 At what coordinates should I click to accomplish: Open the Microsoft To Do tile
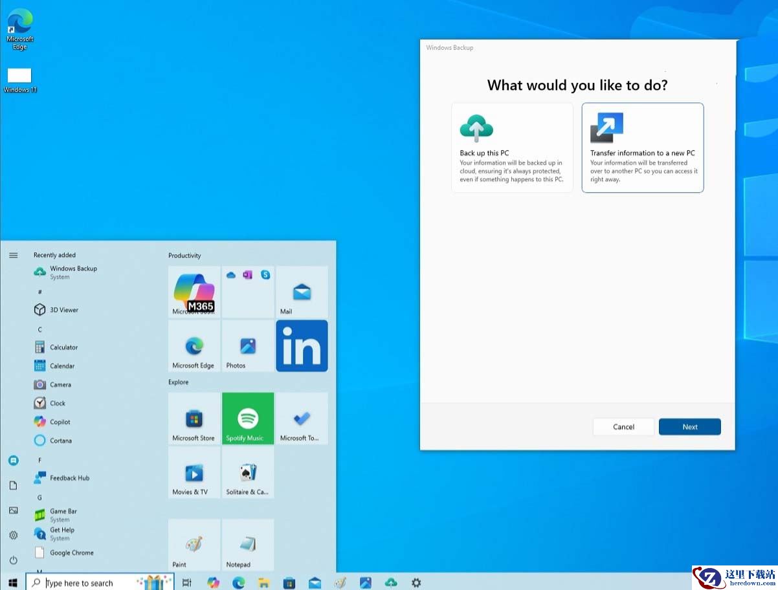coord(302,419)
